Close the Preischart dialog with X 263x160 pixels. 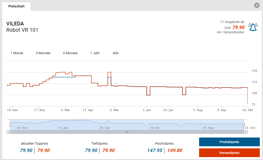tap(256, 5)
